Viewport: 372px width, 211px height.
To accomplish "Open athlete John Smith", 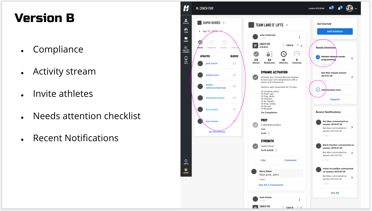I will (x=211, y=64).
